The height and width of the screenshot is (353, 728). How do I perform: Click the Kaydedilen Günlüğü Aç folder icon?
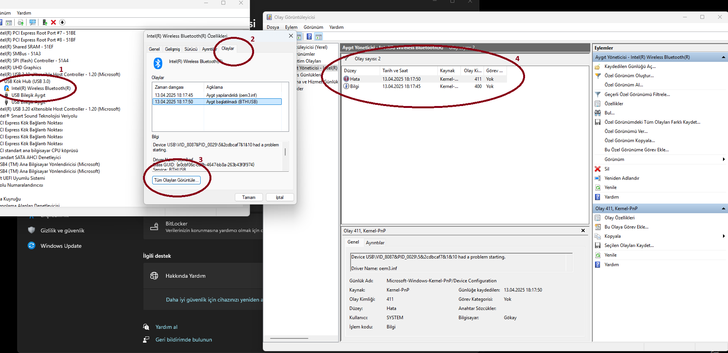[x=598, y=66]
